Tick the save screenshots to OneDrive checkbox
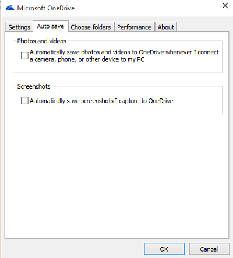The height and width of the screenshot is (258, 233). tap(24, 101)
